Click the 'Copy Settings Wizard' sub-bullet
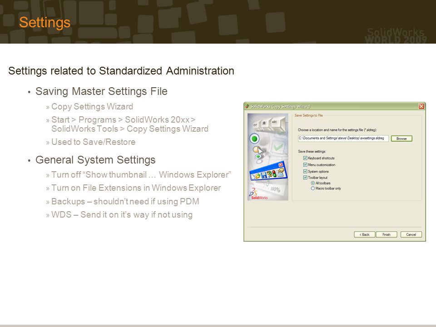 (92, 106)
